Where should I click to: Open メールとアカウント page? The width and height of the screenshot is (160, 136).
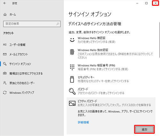19,54
